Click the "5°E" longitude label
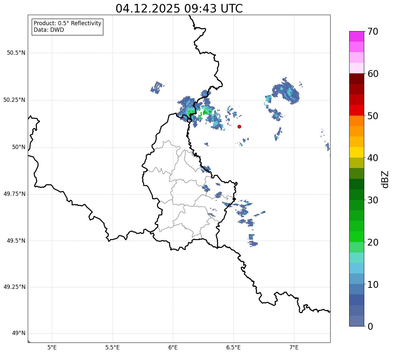Screen dimensions: 393x354 click(52, 347)
